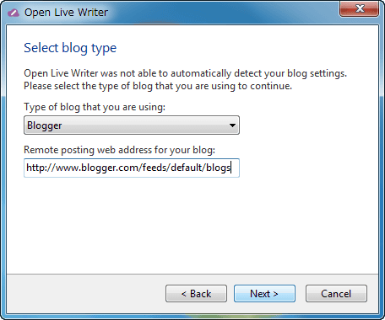Open the blog type combo box
Image resolution: width=385 pixels, height=320 pixels.
(x=132, y=125)
